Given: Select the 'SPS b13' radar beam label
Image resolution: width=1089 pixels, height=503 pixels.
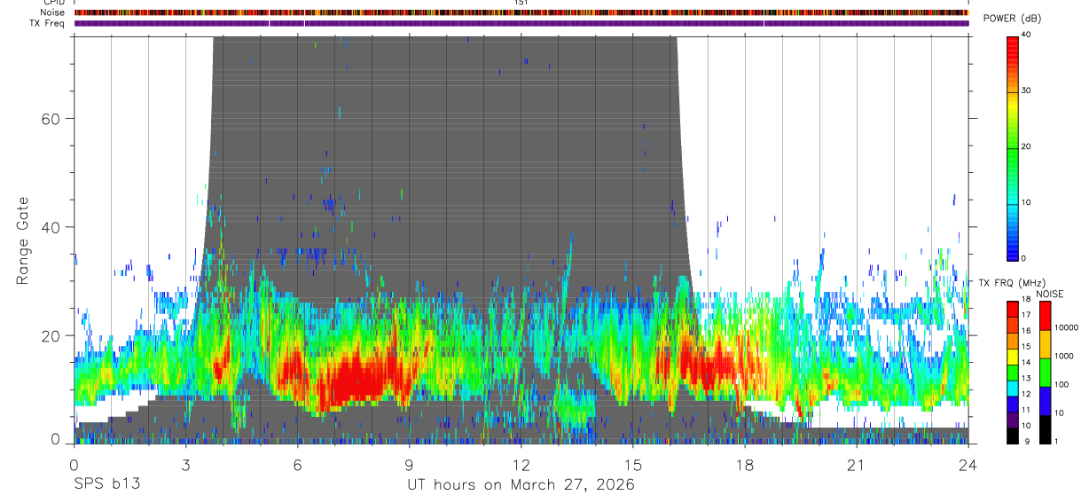Looking at the screenshot, I should (x=106, y=484).
